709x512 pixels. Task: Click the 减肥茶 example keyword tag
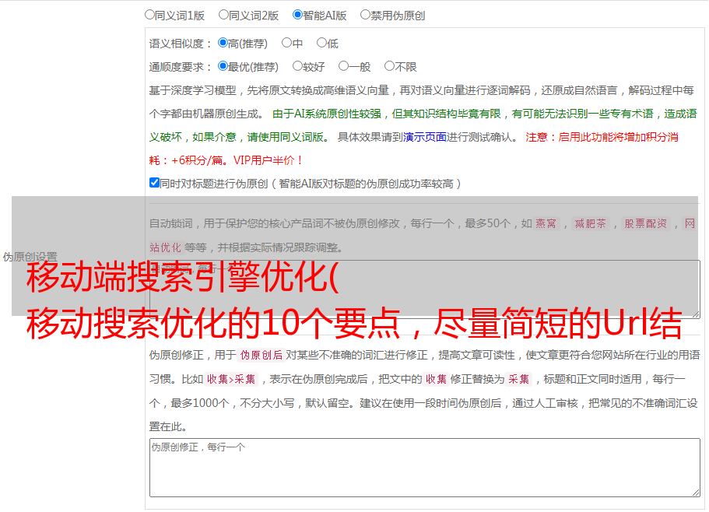point(591,223)
